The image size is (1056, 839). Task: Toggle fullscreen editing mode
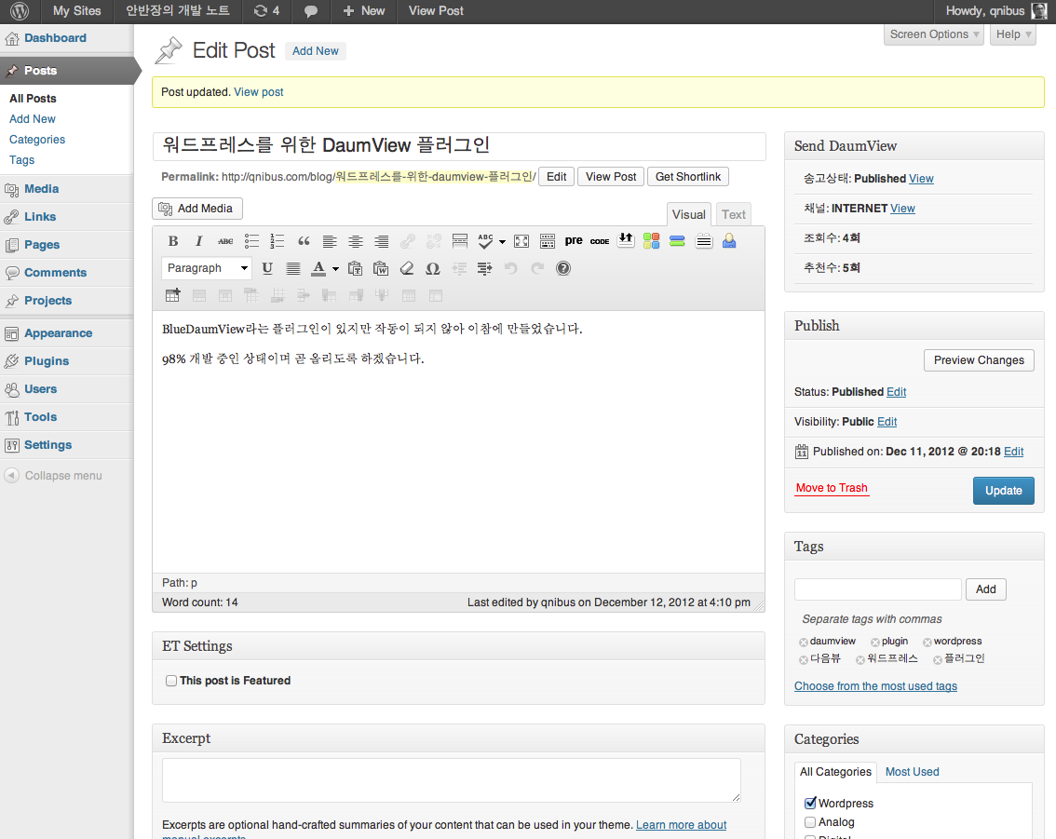pyautogui.click(x=521, y=241)
